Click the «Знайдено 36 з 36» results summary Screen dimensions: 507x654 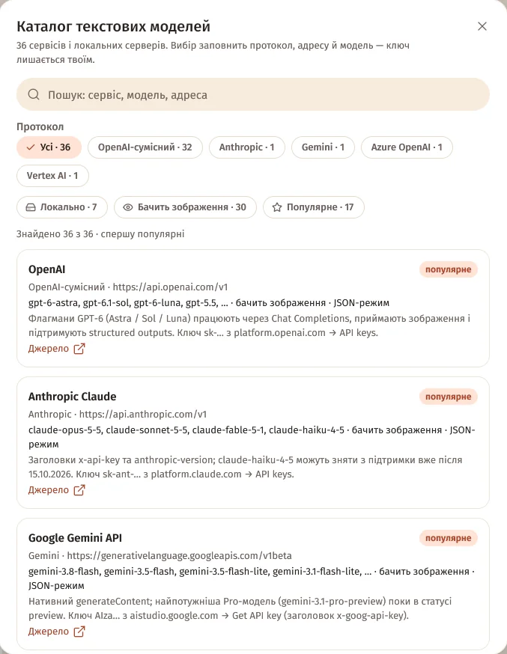(100, 234)
